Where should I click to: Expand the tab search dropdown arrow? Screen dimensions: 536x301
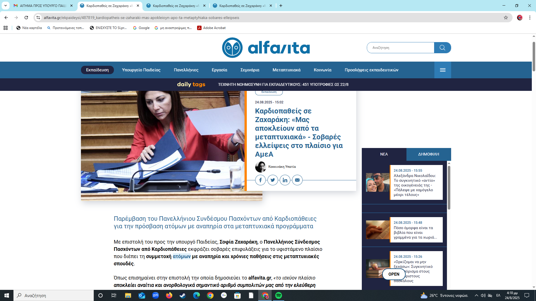(5, 6)
